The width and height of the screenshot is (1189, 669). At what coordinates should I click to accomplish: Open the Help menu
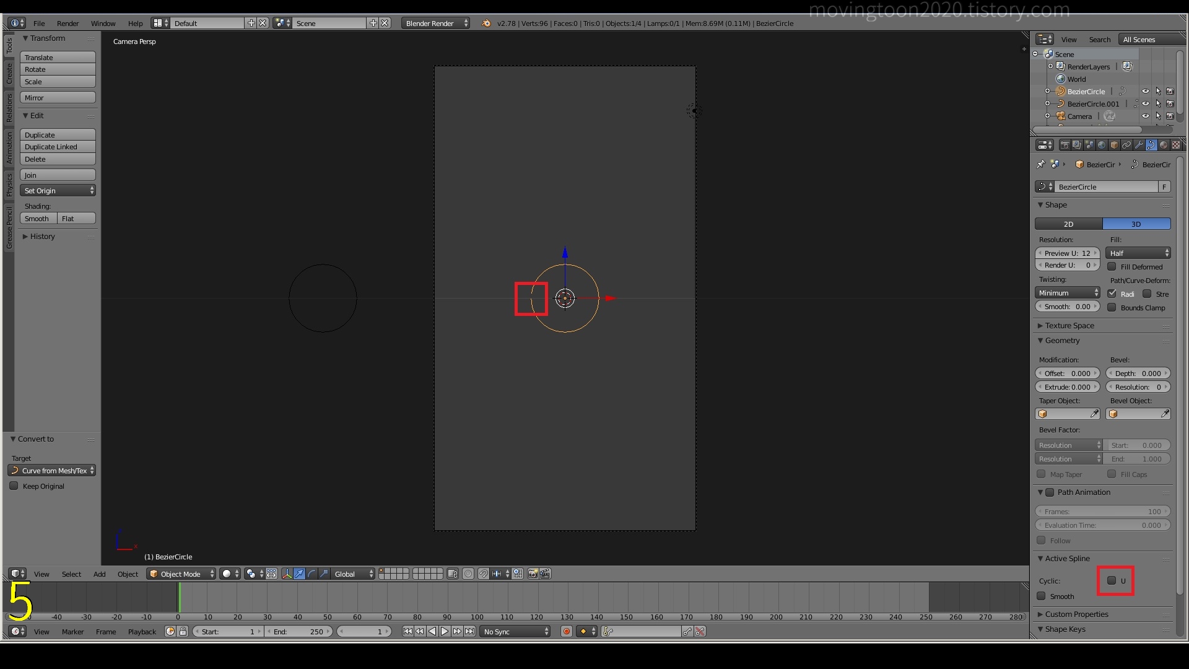pos(135,24)
